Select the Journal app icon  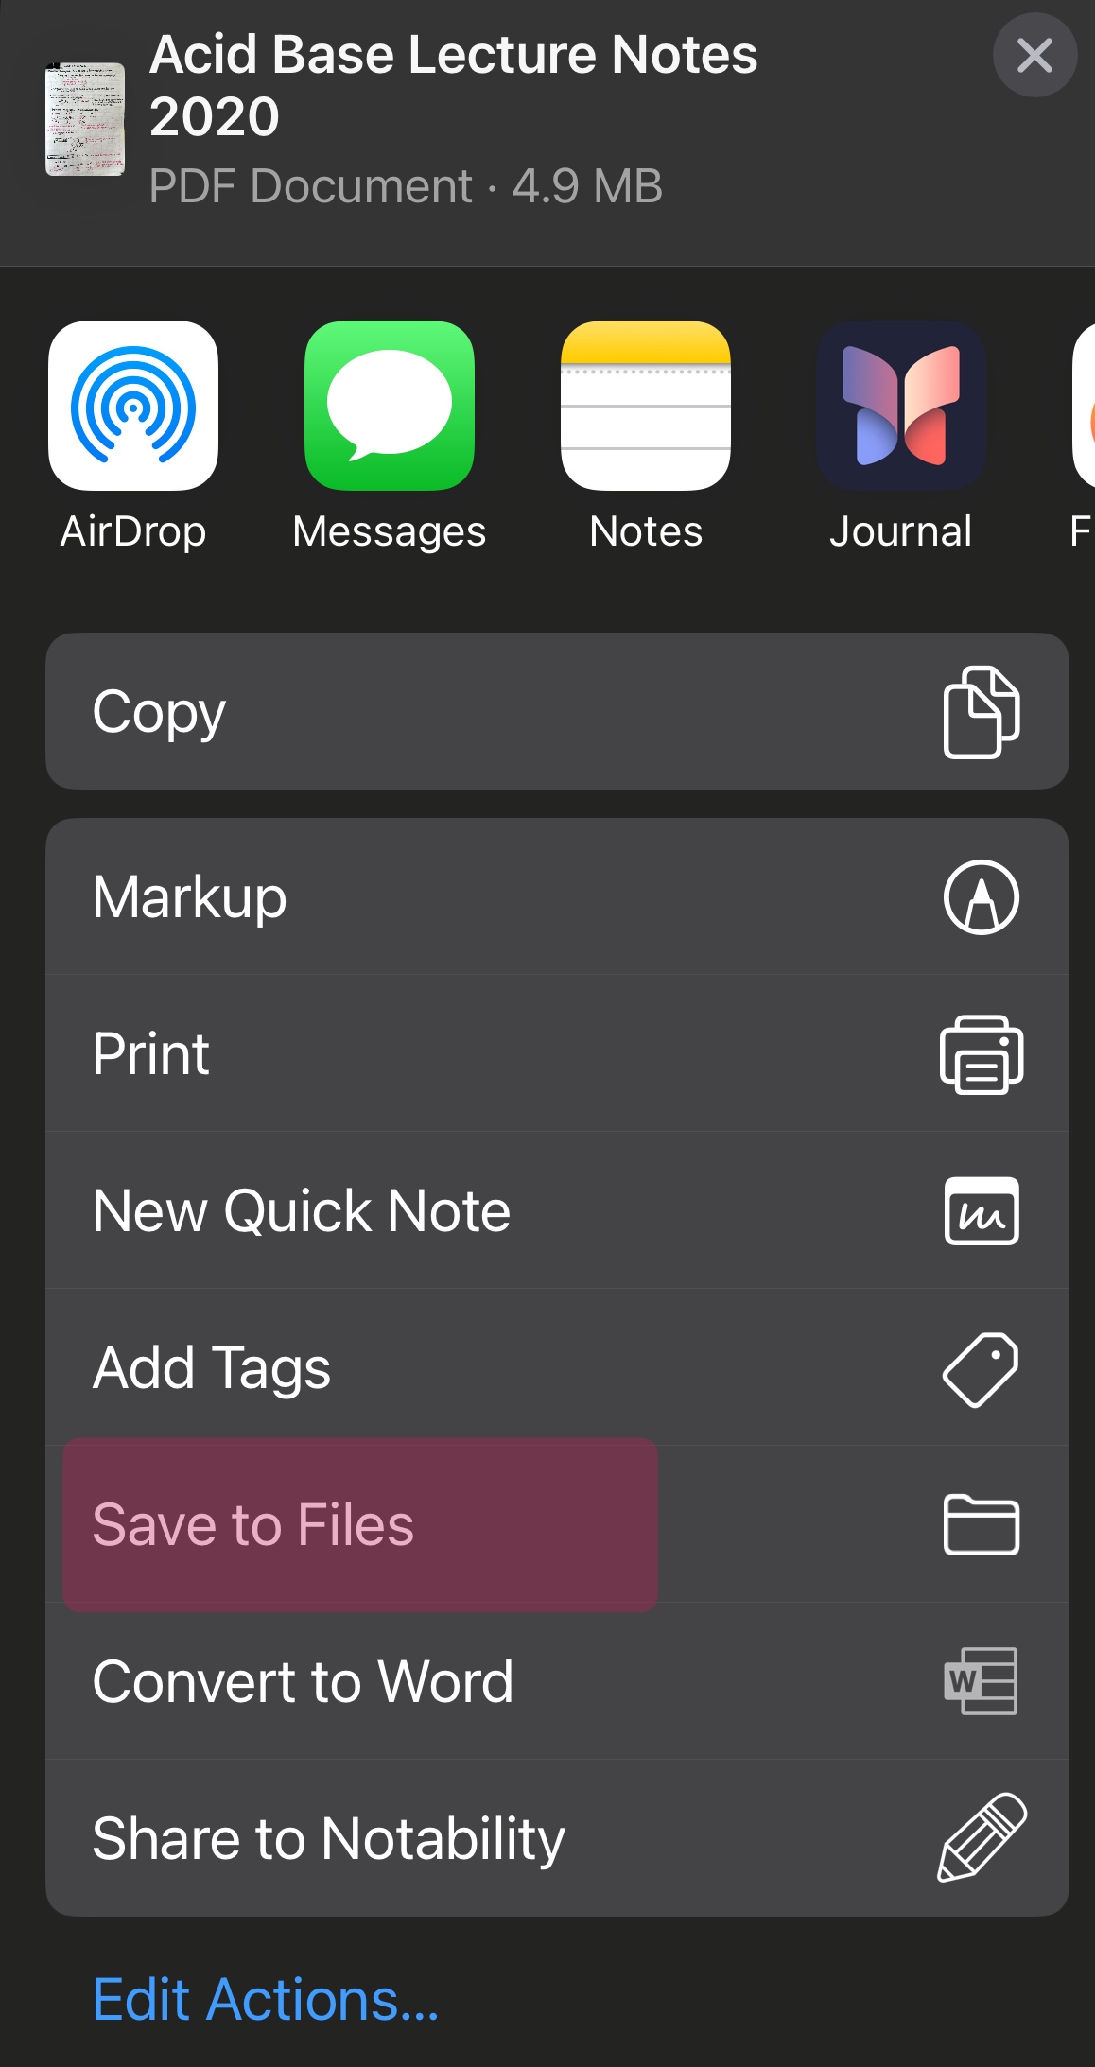pos(901,406)
